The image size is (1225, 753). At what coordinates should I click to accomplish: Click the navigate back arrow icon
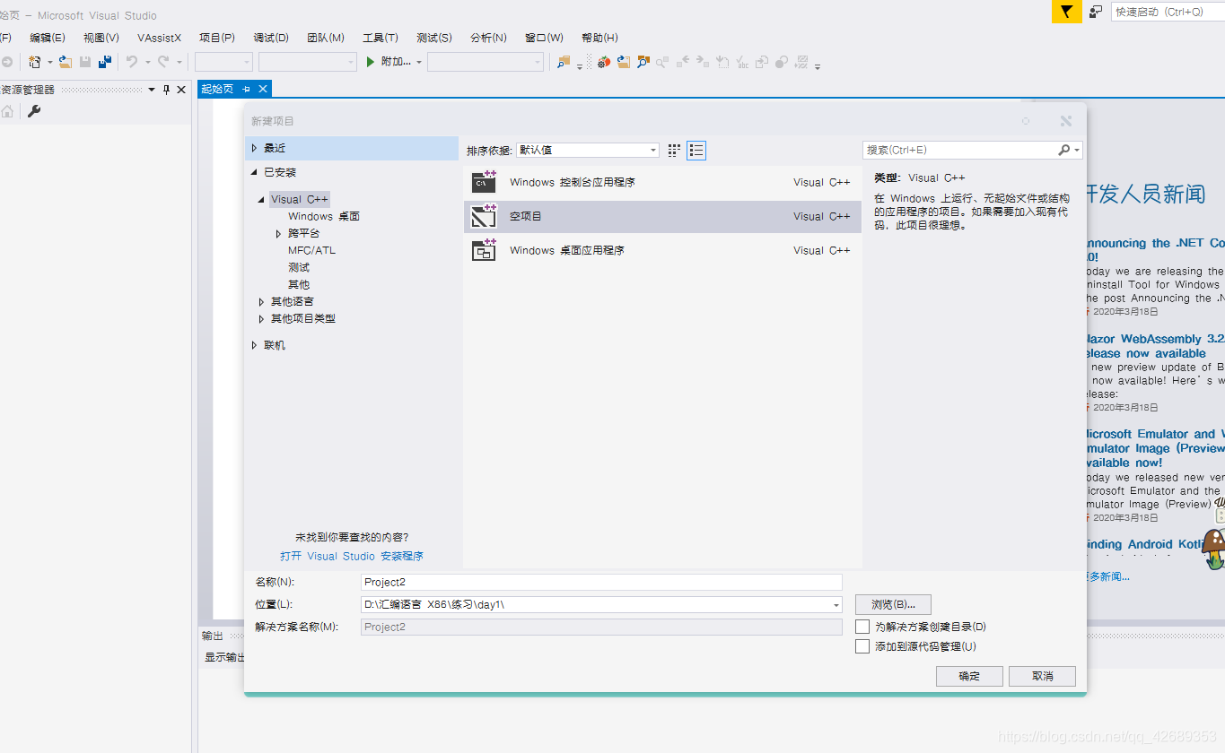pos(5,62)
